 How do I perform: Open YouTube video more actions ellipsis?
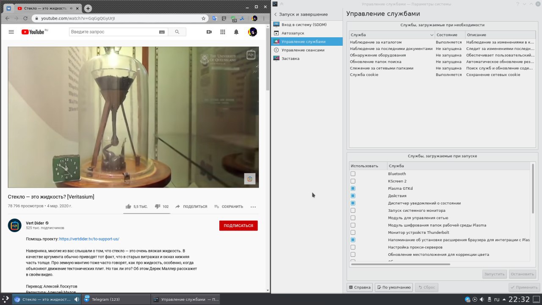(253, 207)
